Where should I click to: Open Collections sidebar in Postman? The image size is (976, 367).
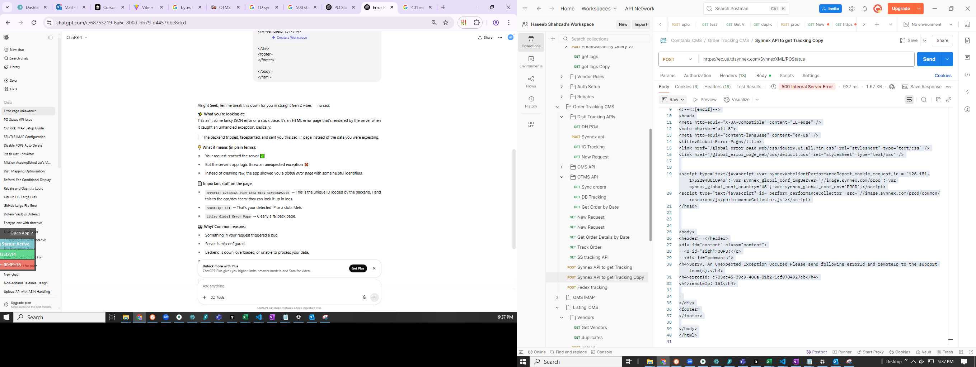click(x=531, y=42)
